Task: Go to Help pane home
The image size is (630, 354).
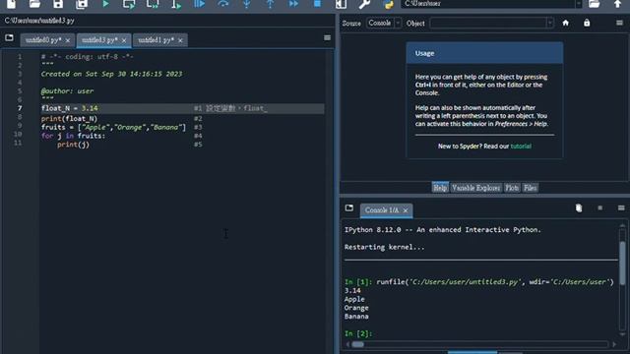Action: click(566, 23)
